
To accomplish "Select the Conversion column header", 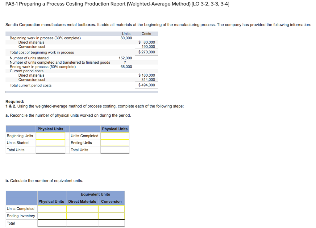I will (x=111, y=201).
